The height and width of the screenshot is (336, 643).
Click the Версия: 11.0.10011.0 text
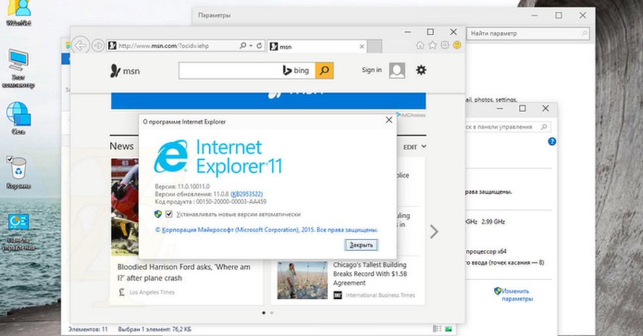pyautogui.click(x=182, y=186)
